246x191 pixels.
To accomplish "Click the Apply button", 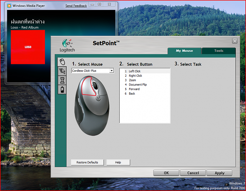I will click(x=219, y=173).
